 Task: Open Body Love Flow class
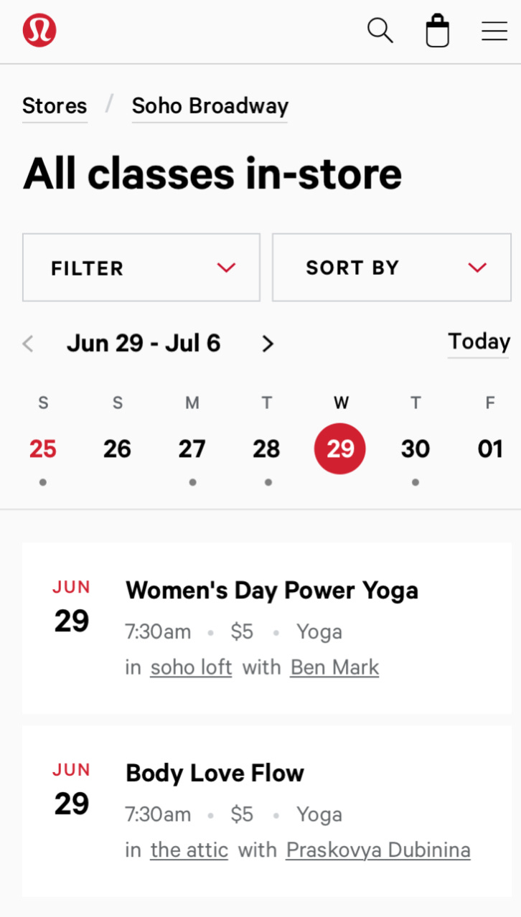(x=215, y=773)
